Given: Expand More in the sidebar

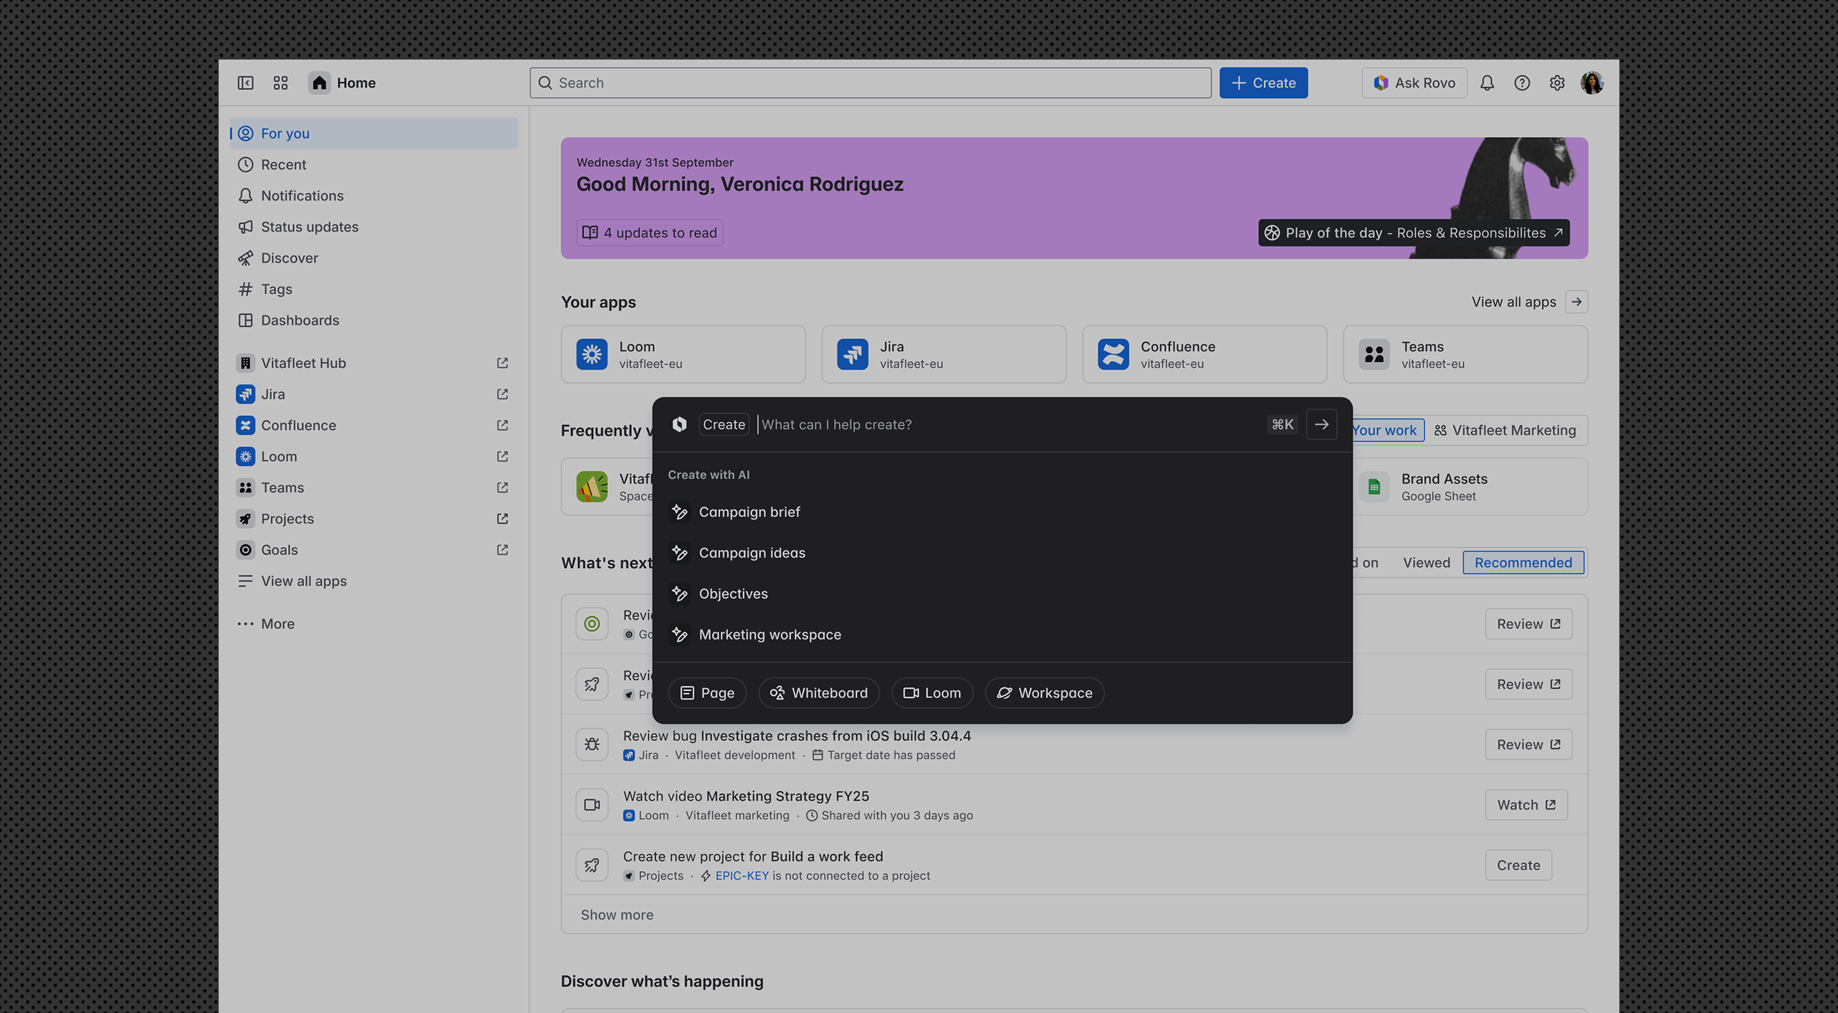Looking at the screenshot, I should click(374, 623).
